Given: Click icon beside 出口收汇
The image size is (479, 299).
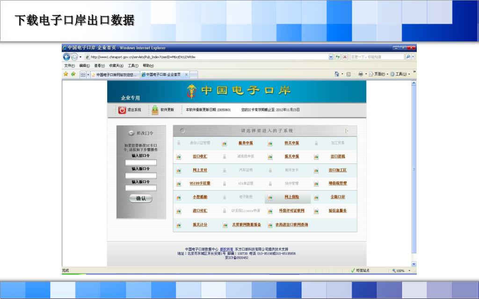Looking at the screenshot, I should (179, 157).
